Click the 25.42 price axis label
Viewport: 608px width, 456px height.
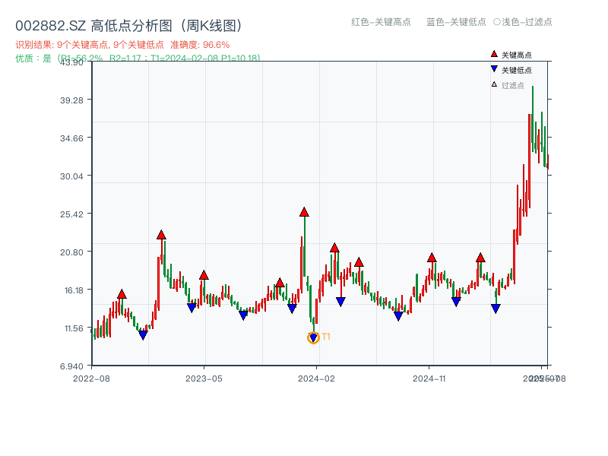(x=71, y=214)
